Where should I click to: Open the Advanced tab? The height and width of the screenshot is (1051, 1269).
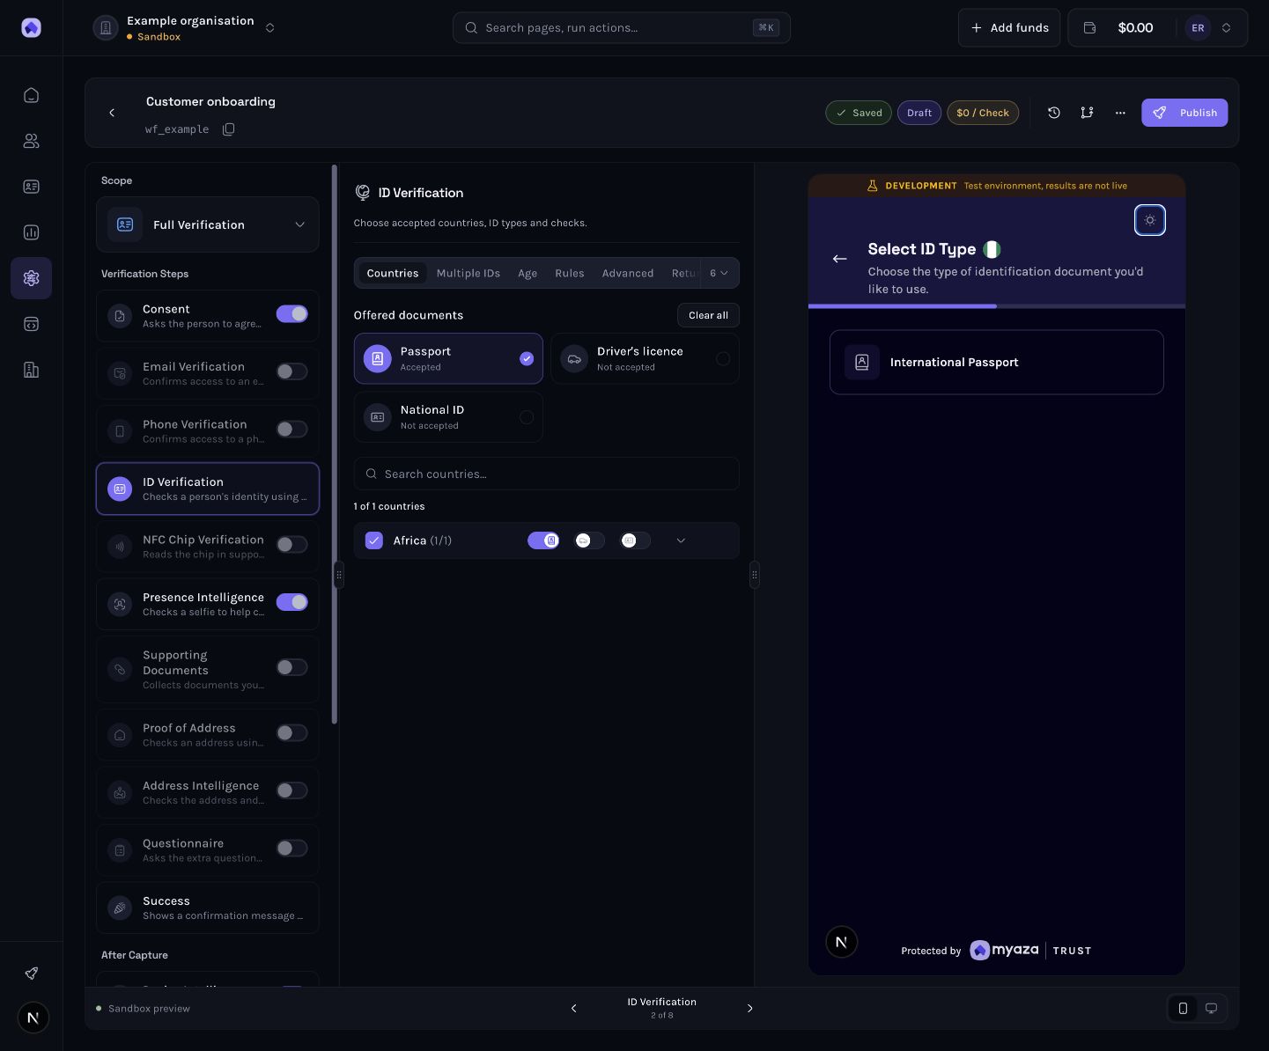(628, 273)
